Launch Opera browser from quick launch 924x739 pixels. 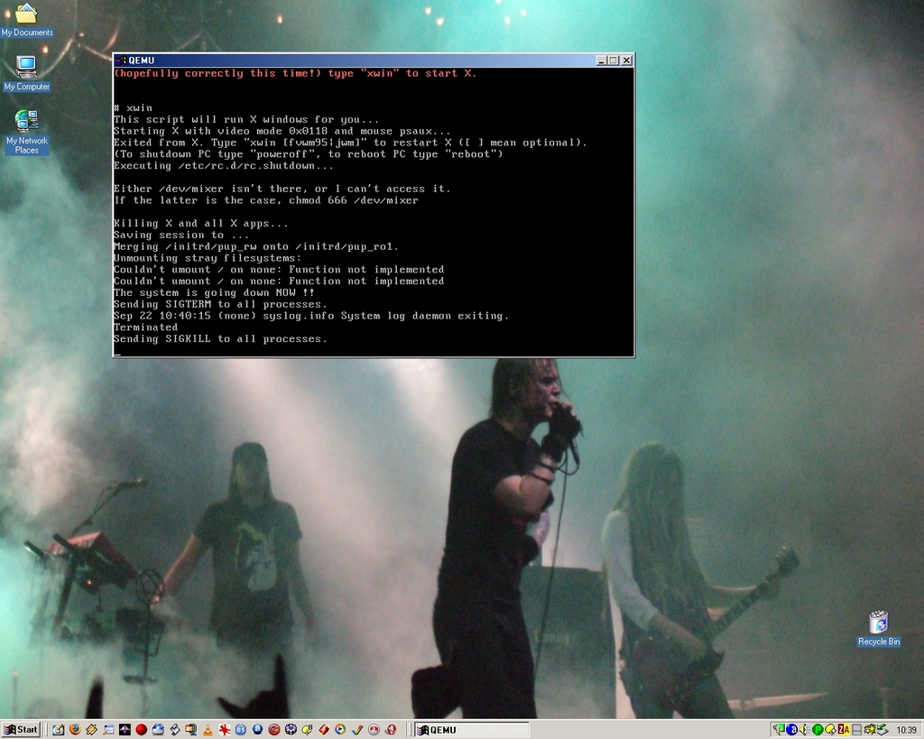[390, 730]
